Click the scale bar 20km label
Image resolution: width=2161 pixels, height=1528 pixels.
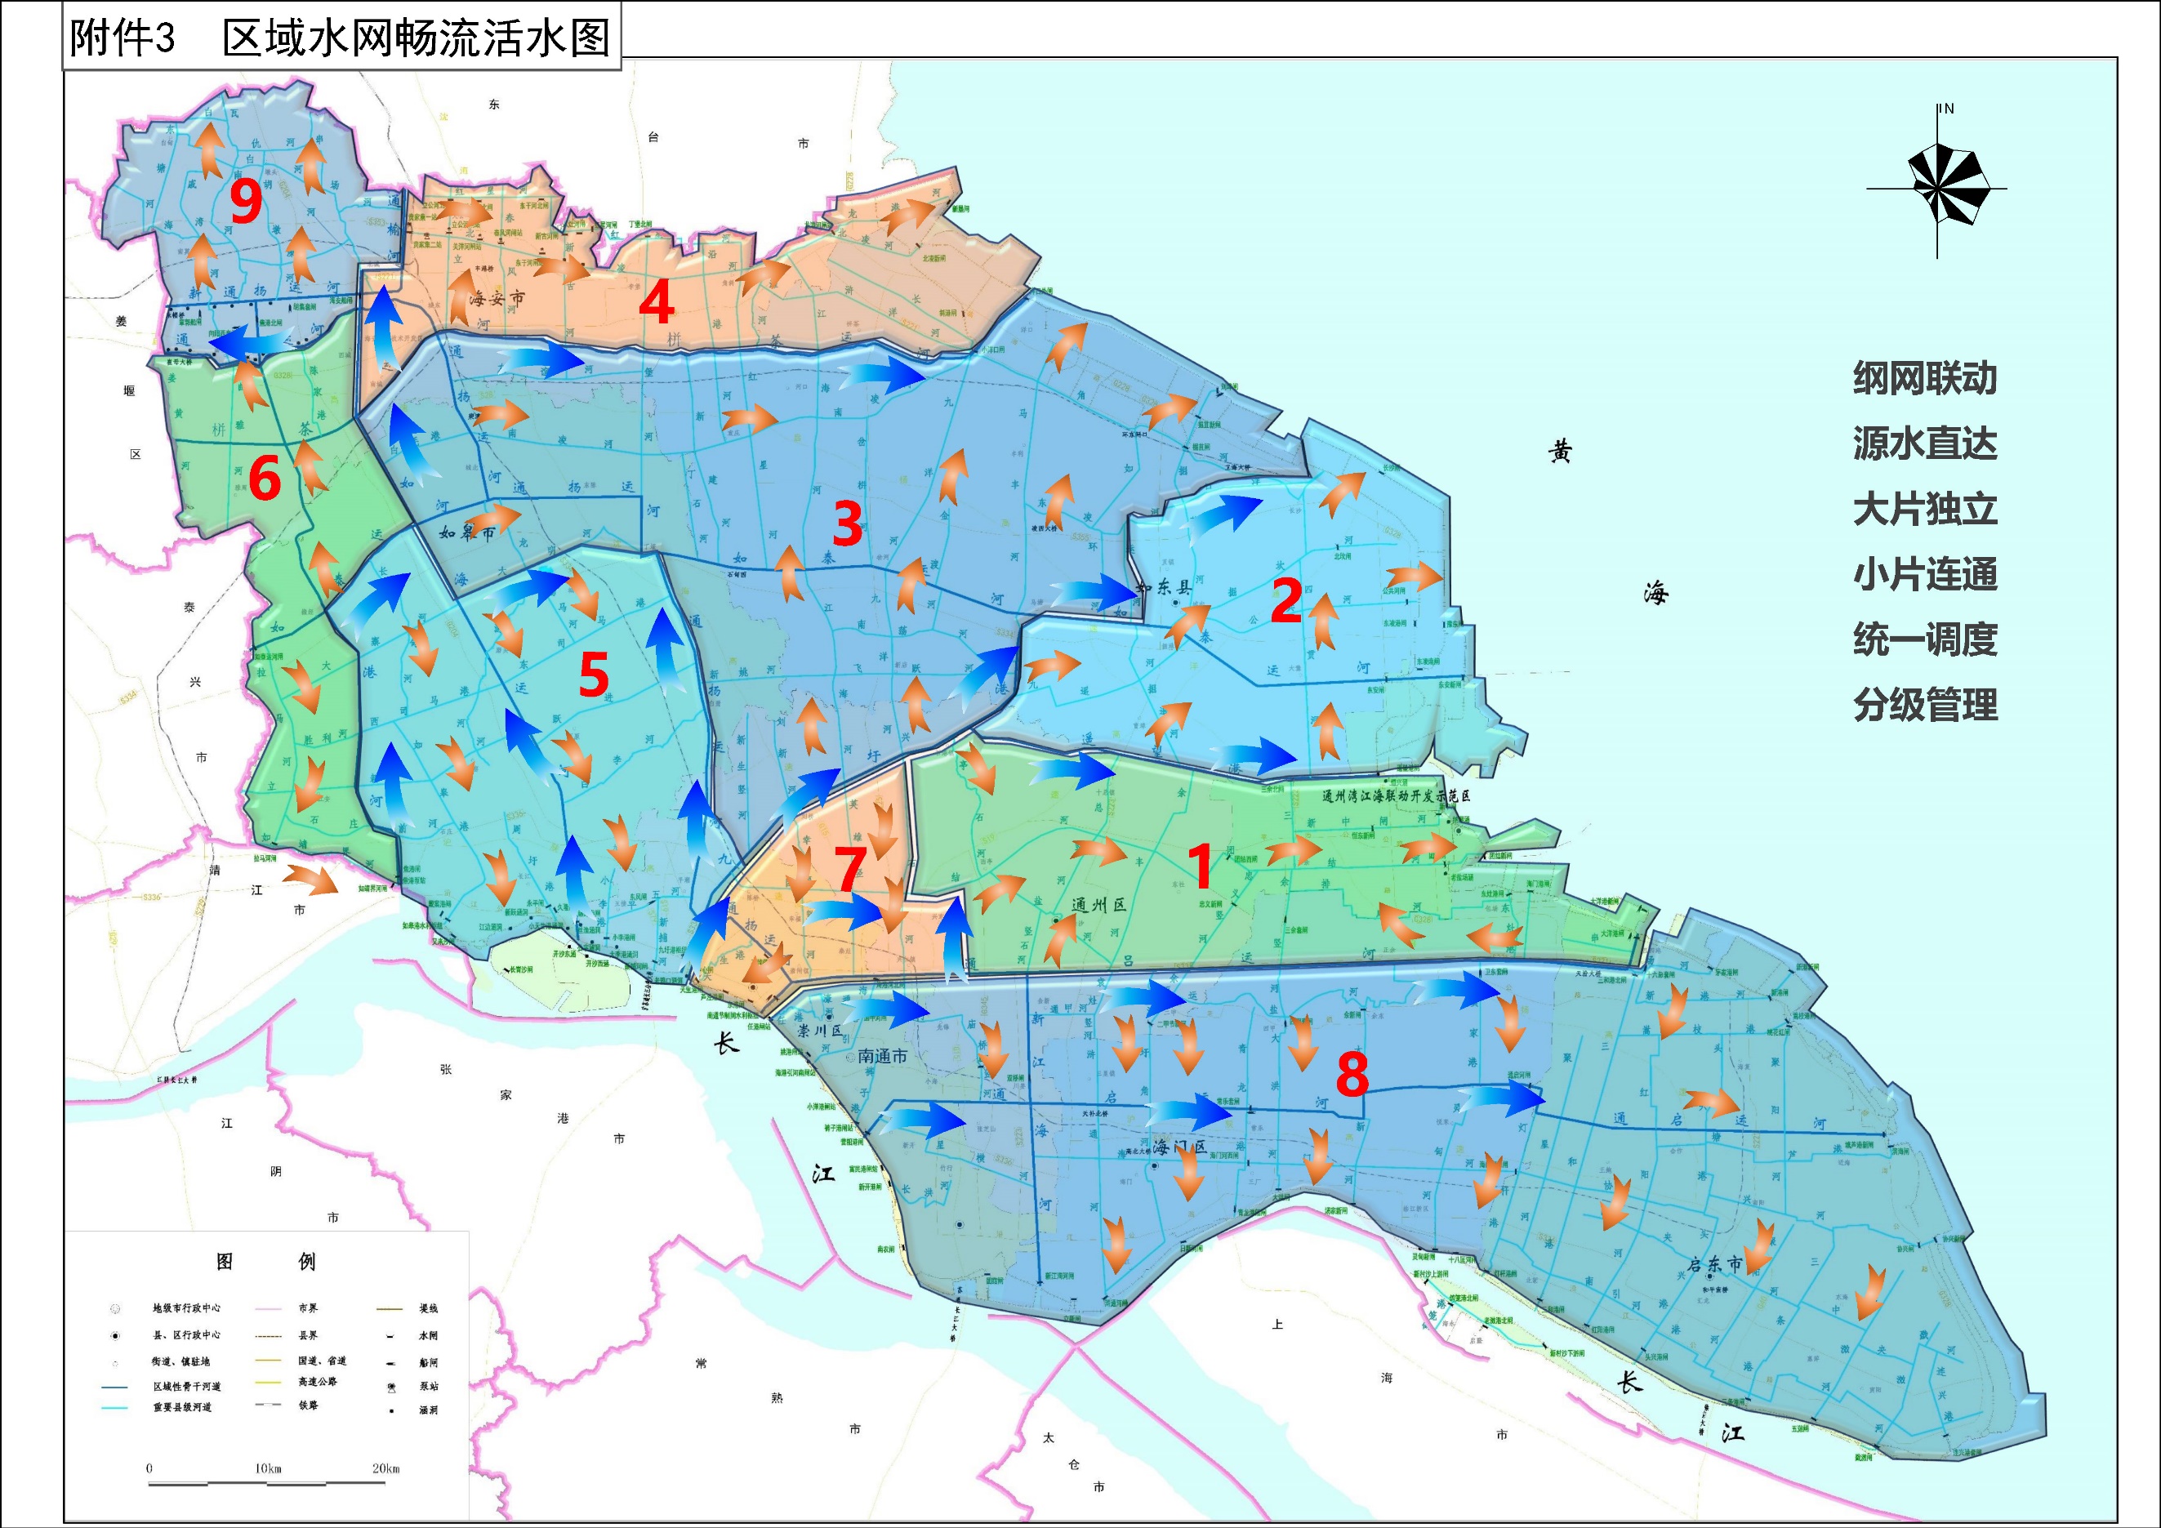click(x=385, y=1468)
